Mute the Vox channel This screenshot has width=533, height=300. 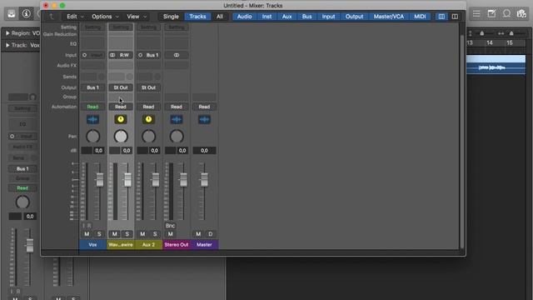(87, 234)
